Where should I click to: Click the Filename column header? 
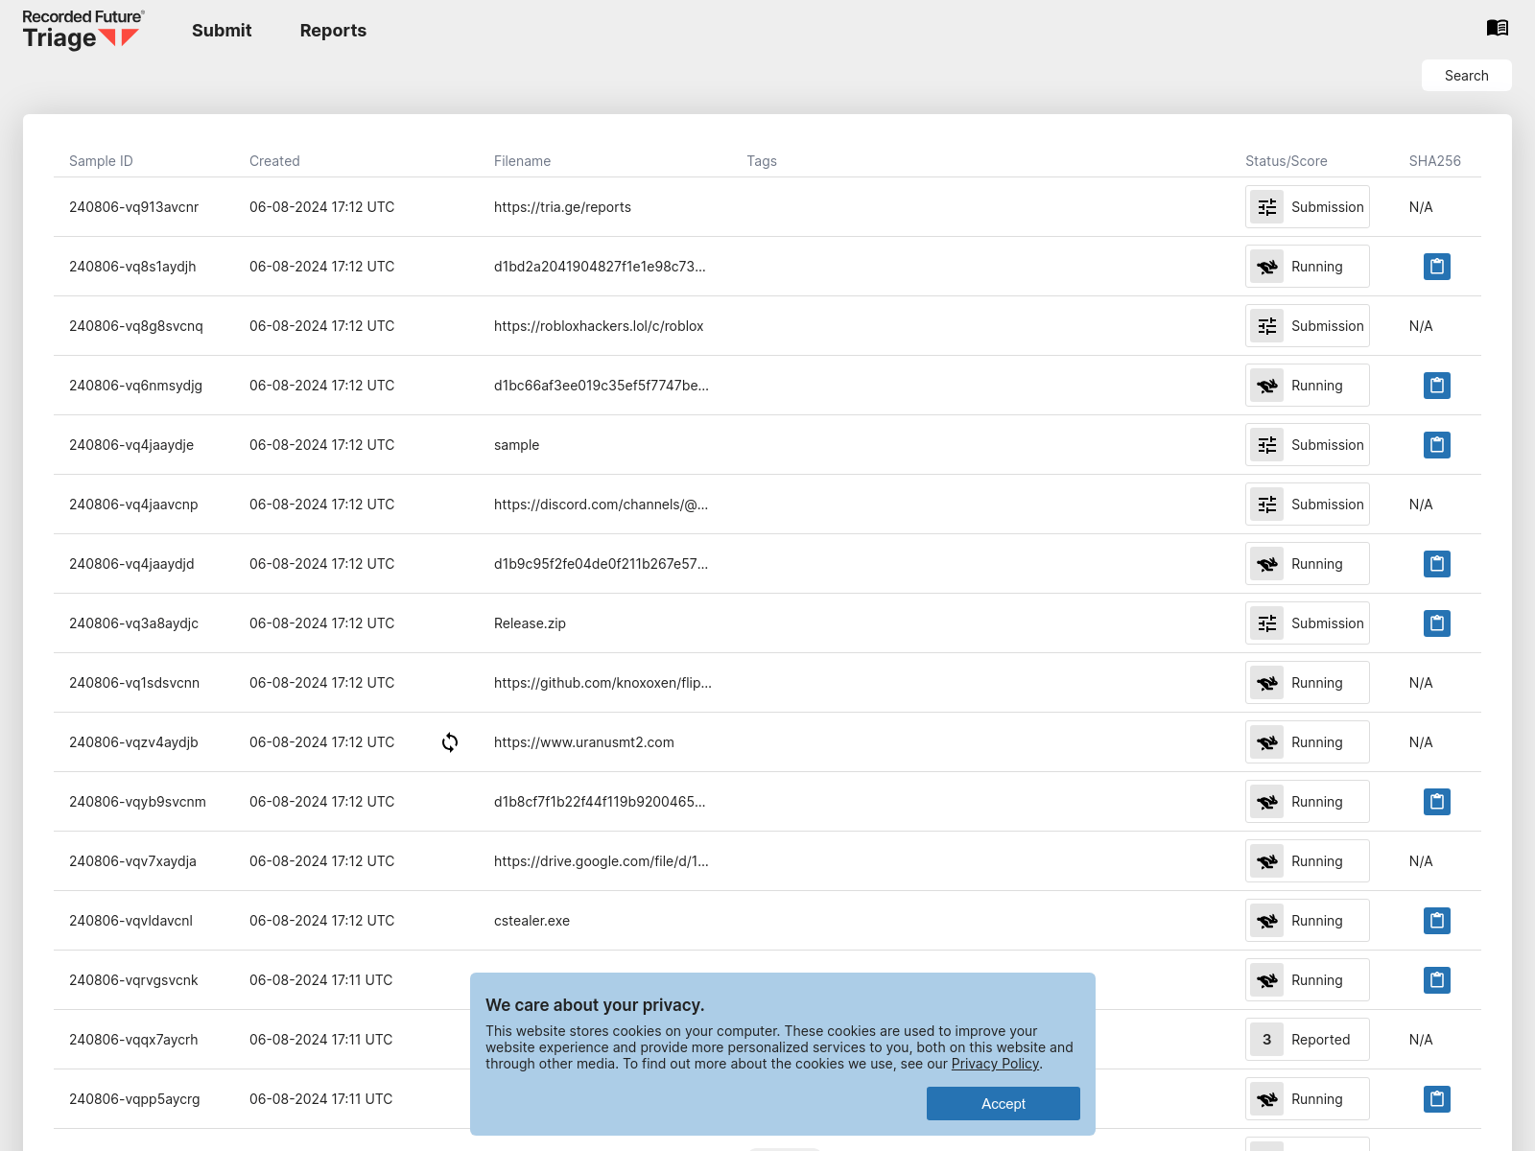522,161
